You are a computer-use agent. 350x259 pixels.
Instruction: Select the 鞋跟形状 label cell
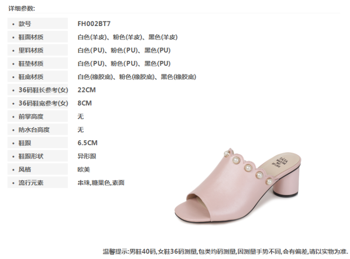coord(37,156)
